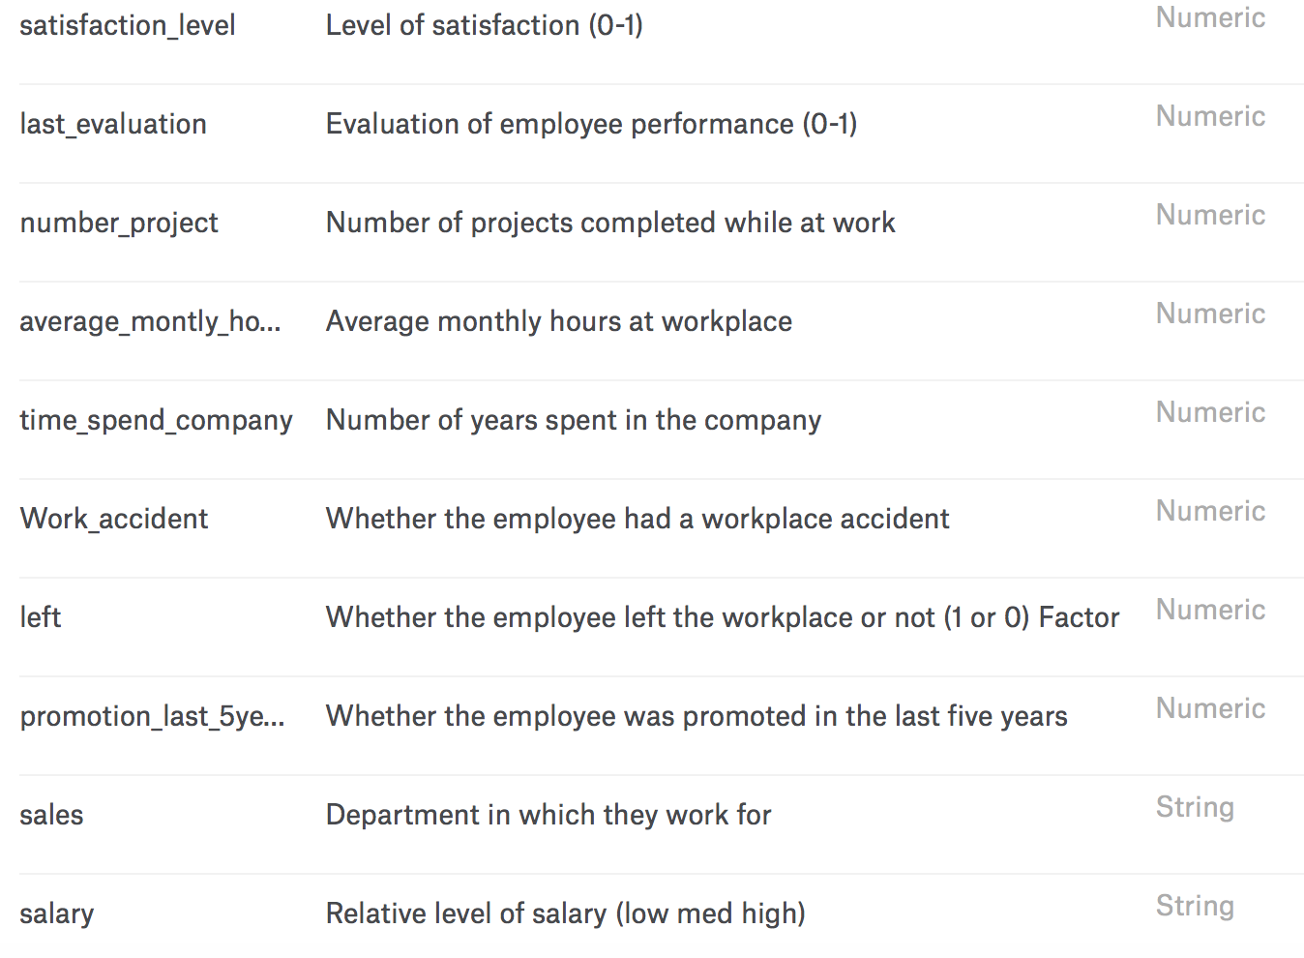Click the last_evaluation column name
1304x958 pixels.
click(x=113, y=124)
